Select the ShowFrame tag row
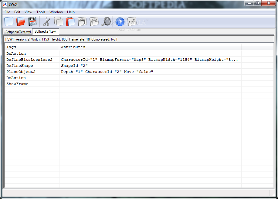The height and width of the screenshot is (199, 278). [x=139, y=84]
